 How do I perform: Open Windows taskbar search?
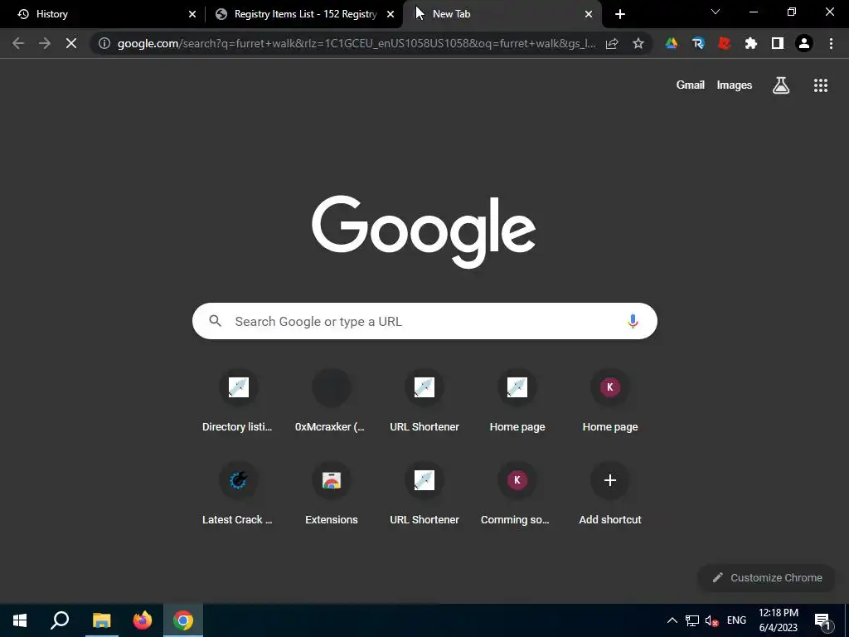(x=60, y=620)
